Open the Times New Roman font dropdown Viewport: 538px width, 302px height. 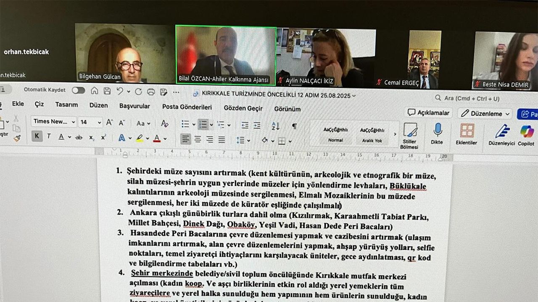click(x=53, y=122)
